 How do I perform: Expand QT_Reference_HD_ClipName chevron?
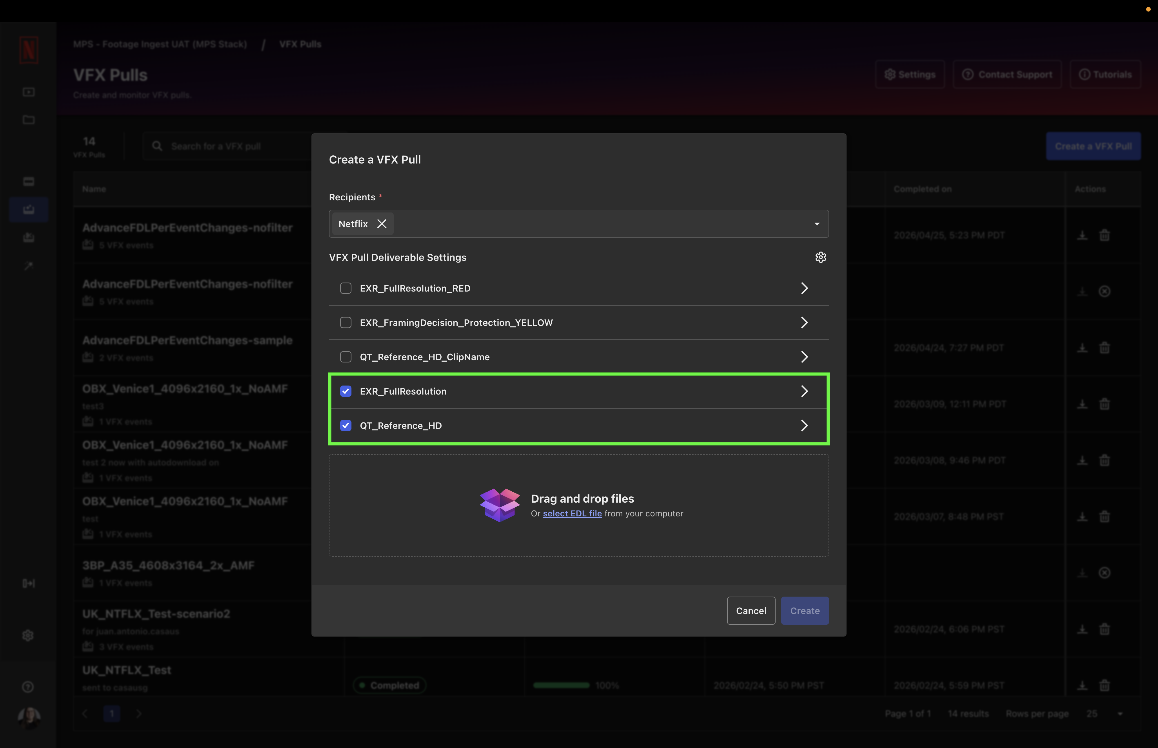click(x=804, y=357)
